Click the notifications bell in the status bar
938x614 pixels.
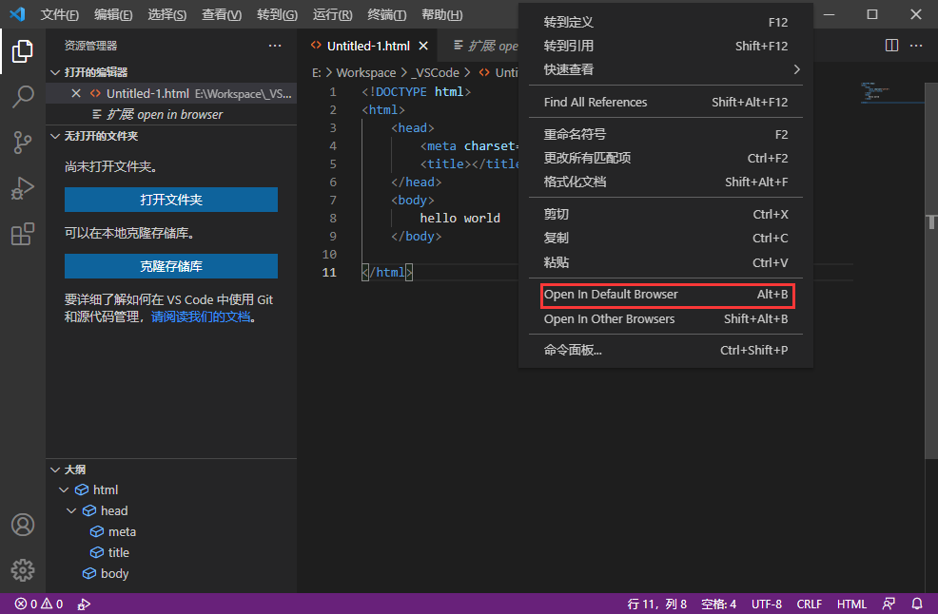(x=915, y=604)
